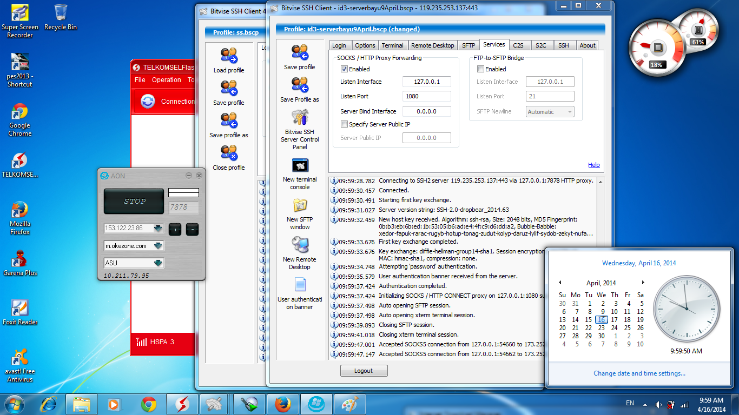Open New SFTP window

[300, 205]
